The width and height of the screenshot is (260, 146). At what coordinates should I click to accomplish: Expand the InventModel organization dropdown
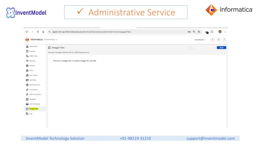point(200,40)
